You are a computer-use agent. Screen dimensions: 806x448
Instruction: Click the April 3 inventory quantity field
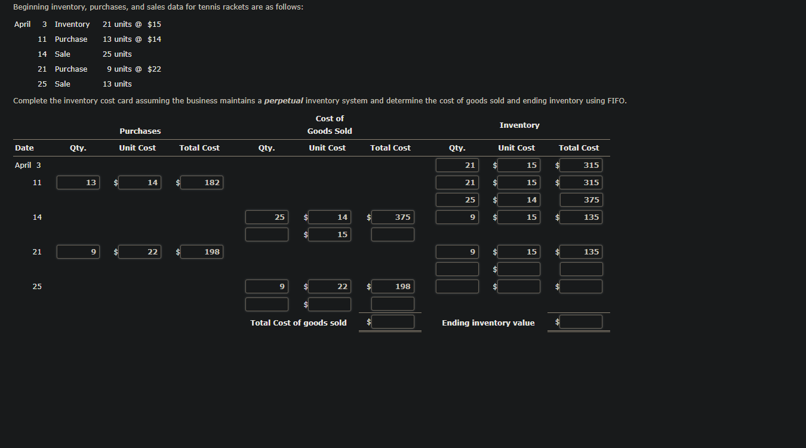tap(457, 165)
